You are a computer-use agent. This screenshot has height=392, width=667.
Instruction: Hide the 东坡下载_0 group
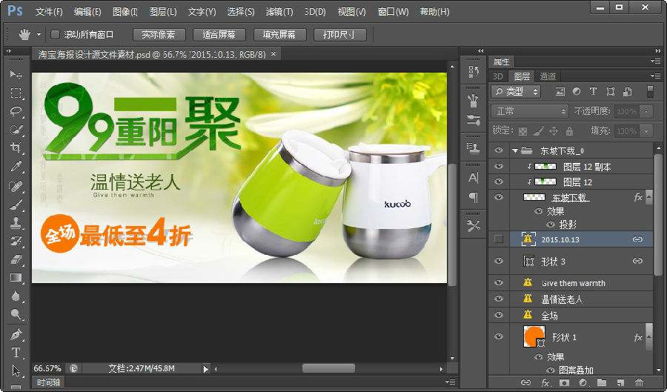point(499,150)
